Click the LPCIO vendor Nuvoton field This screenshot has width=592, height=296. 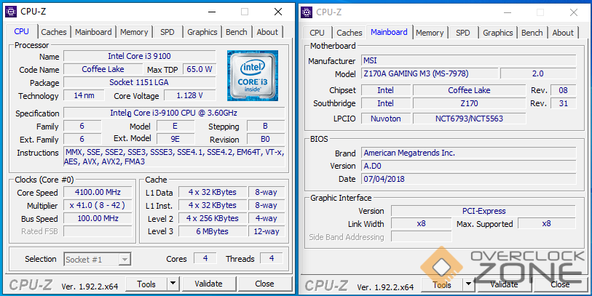[x=385, y=119]
